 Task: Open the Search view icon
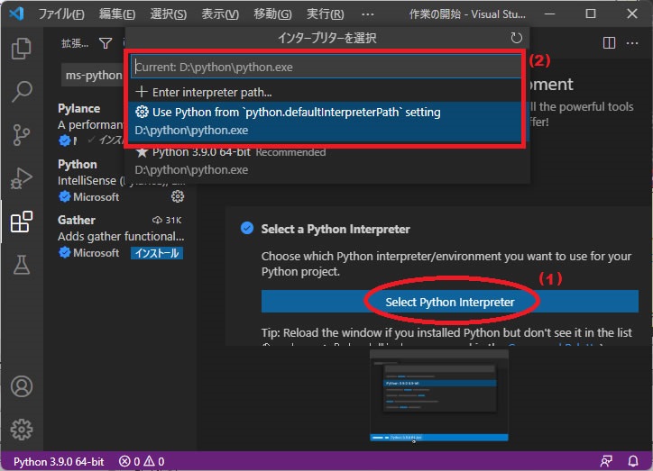pyautogui.click(x=22, y=91)
